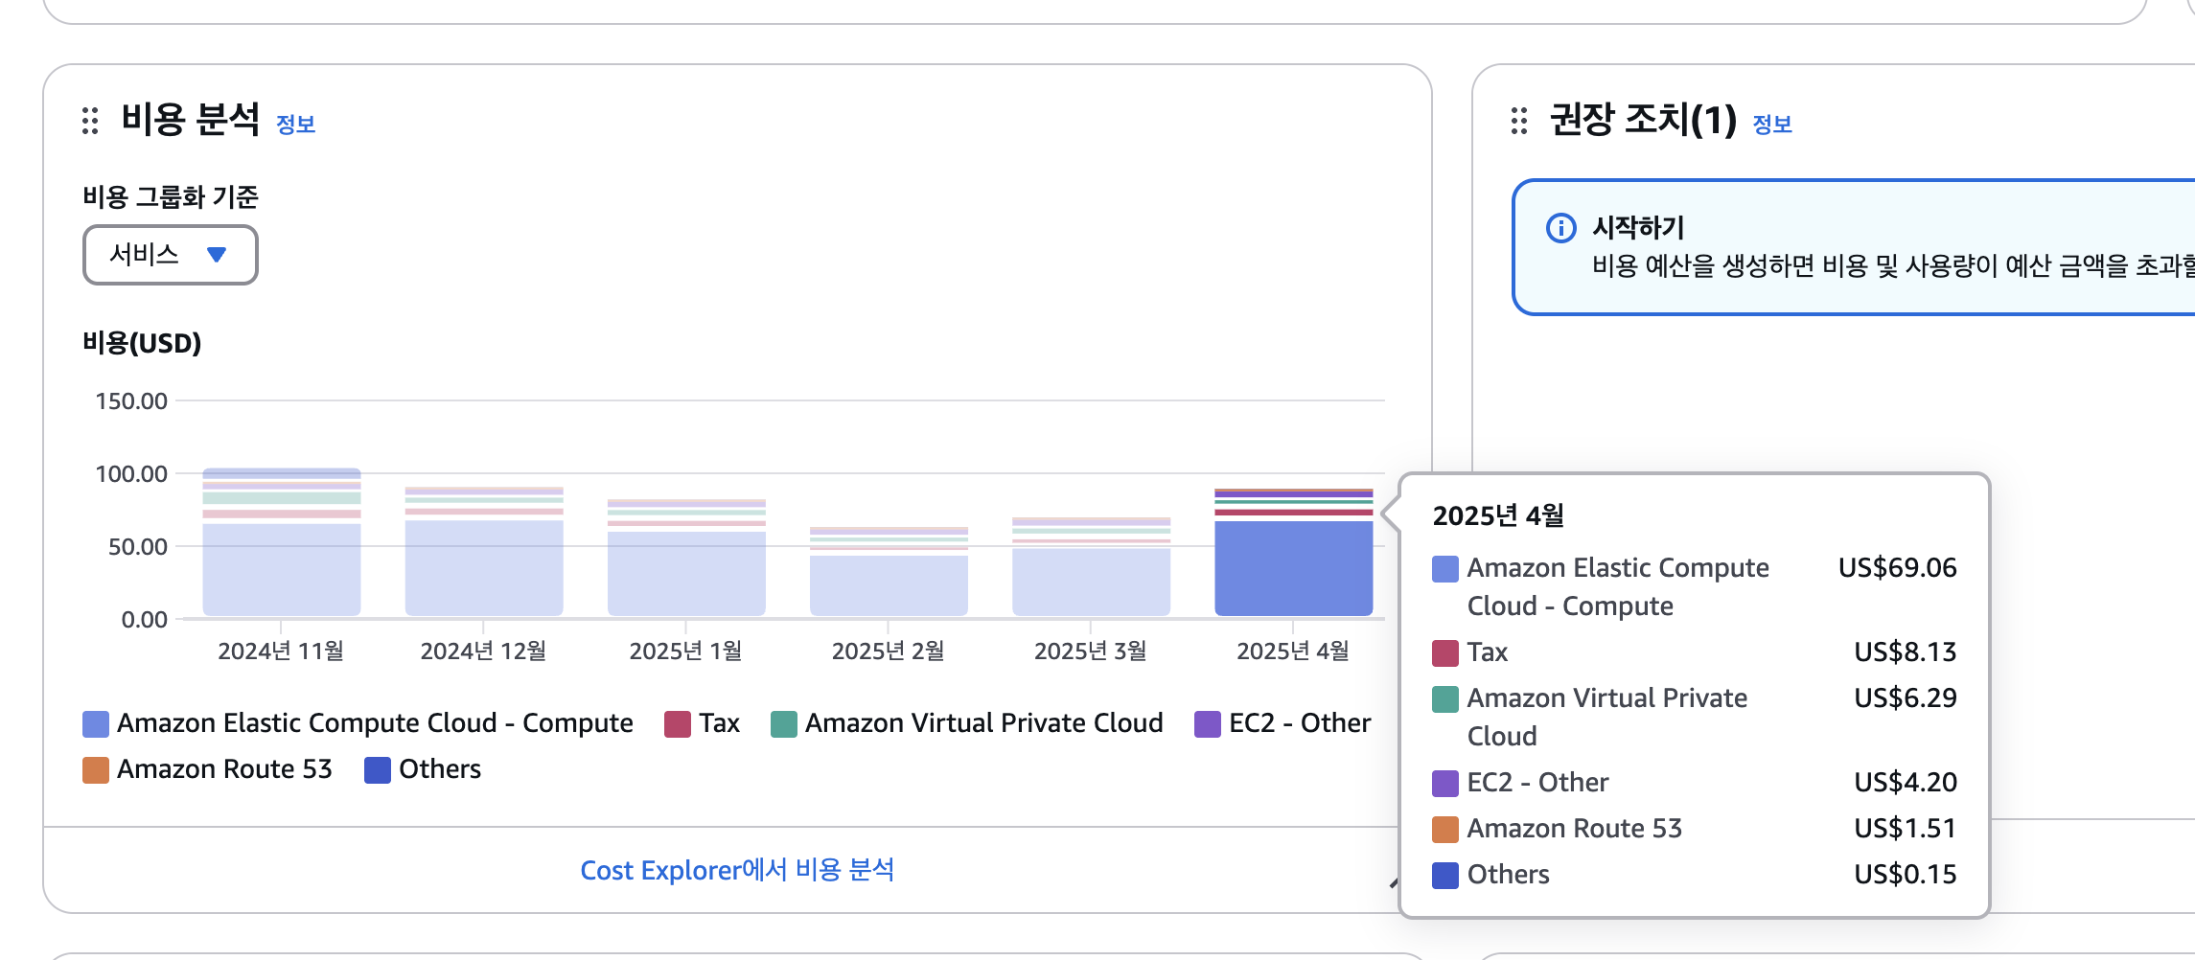Select the 2024년 12월 cost bar
Viewport: 2195px width, 960px height.
click(x=484, y=552)
